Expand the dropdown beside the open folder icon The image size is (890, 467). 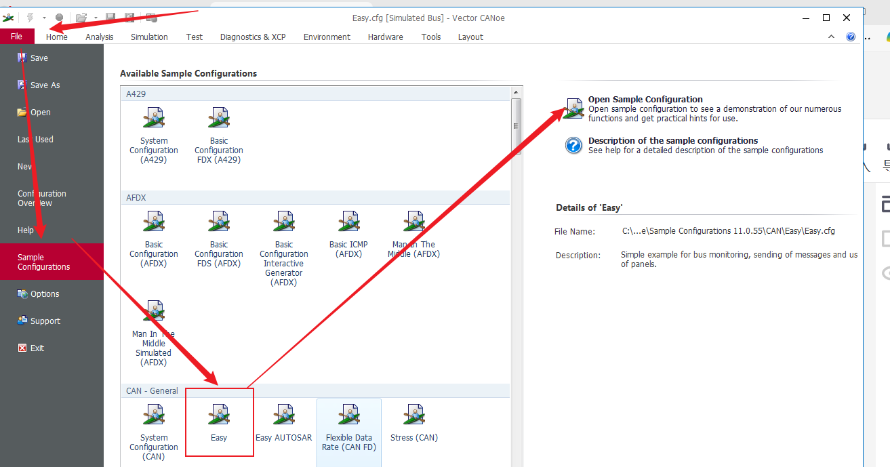pos(96,18)
